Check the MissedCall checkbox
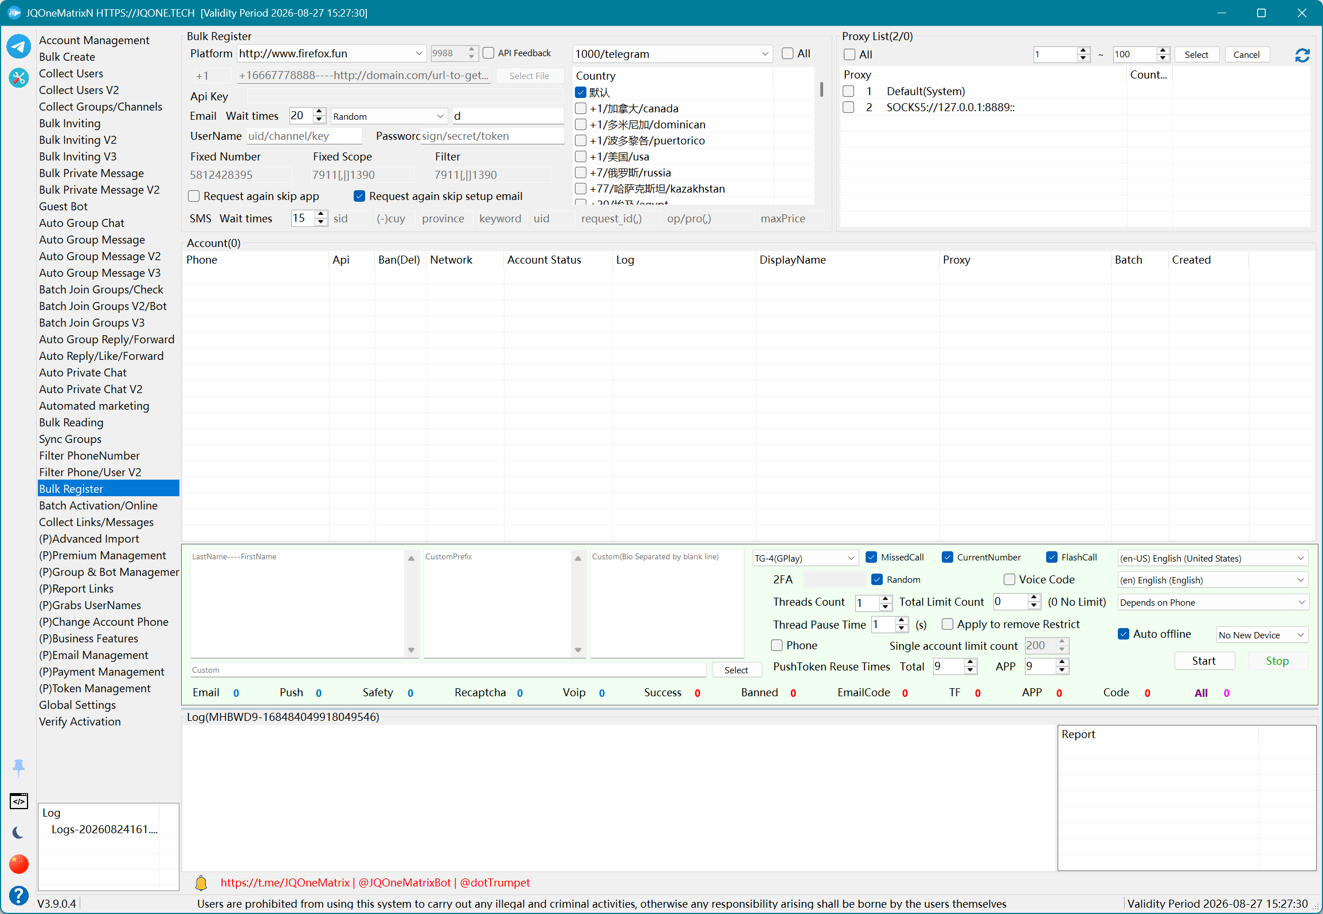Screen dimensions: 1323x914 871,557
